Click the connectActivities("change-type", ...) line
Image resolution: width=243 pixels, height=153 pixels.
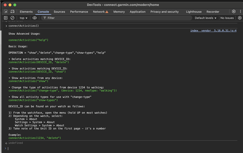point(63,91)
